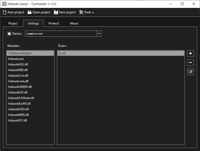This screenshot has height=151, width=200.
Task: Select hisbookORG.dll module
Action: coord(30,109)
